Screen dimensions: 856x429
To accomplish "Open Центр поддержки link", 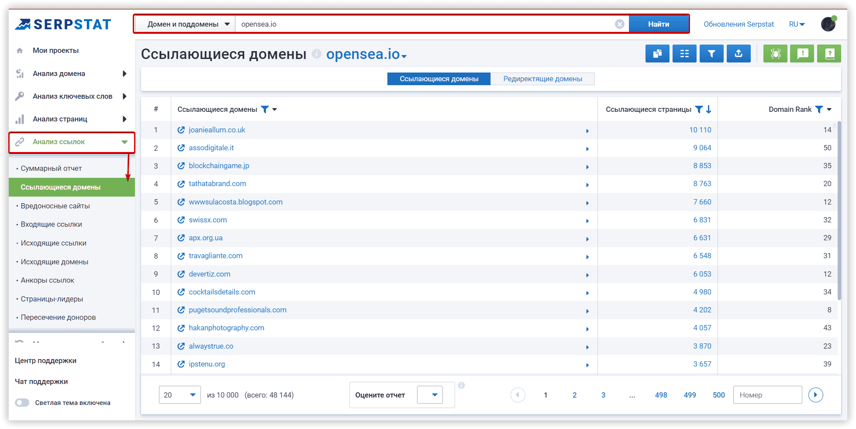I will [x=45, y=360].
